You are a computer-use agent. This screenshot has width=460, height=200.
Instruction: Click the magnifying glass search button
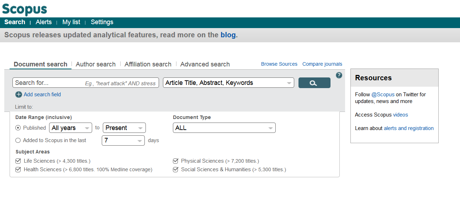(314, 83)
